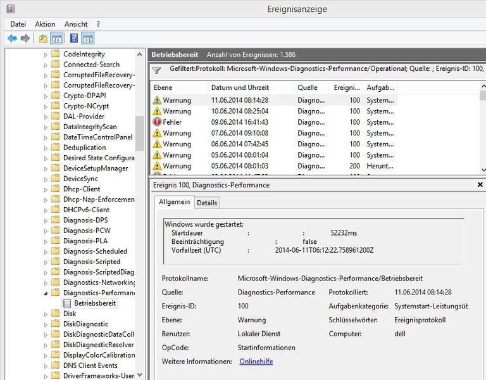Collapse the Diagnostics-Performance node
The width and height of the screenshot is (486, 380).
(x=46, y=293)
